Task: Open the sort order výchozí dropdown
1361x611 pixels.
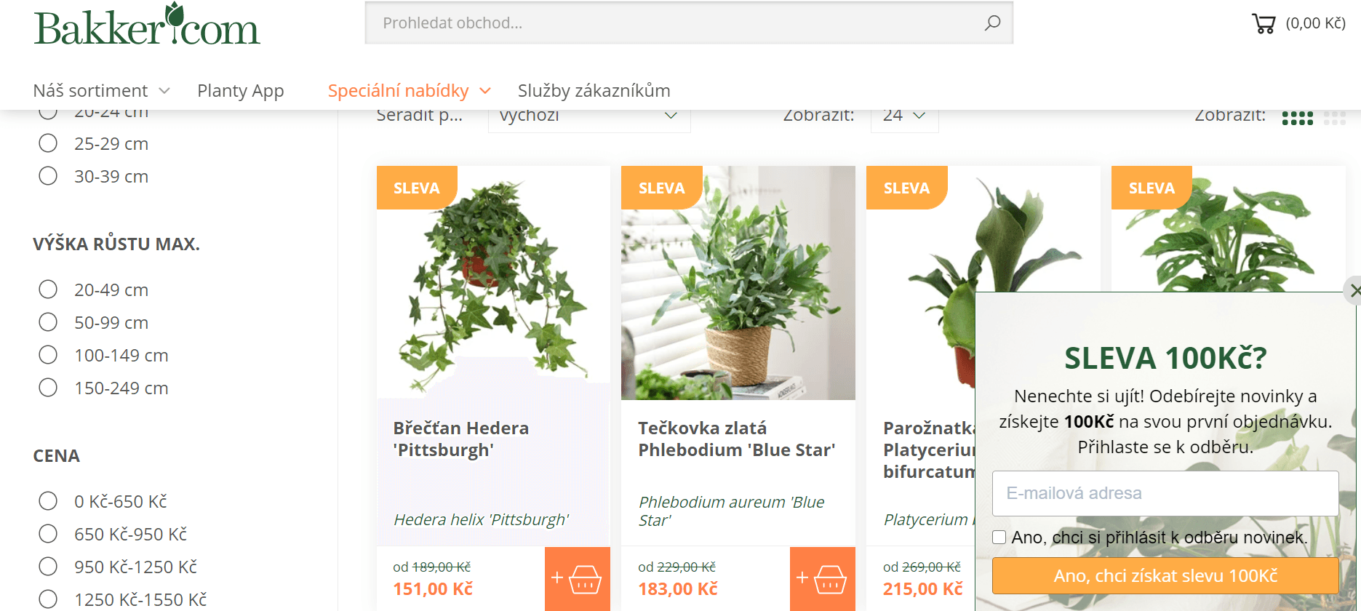Action: (x=589, y=116)
